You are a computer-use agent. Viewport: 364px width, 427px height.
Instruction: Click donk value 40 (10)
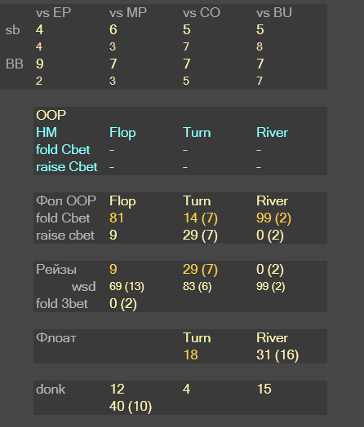coord(131,407)
